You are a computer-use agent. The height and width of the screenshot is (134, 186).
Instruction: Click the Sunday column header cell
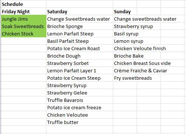pos(125,11)
